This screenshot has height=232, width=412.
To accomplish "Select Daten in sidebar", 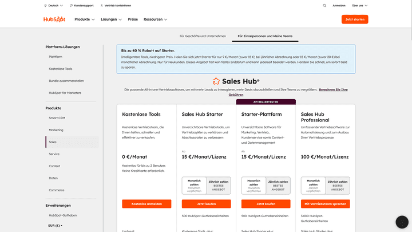I will pos(53,178).
